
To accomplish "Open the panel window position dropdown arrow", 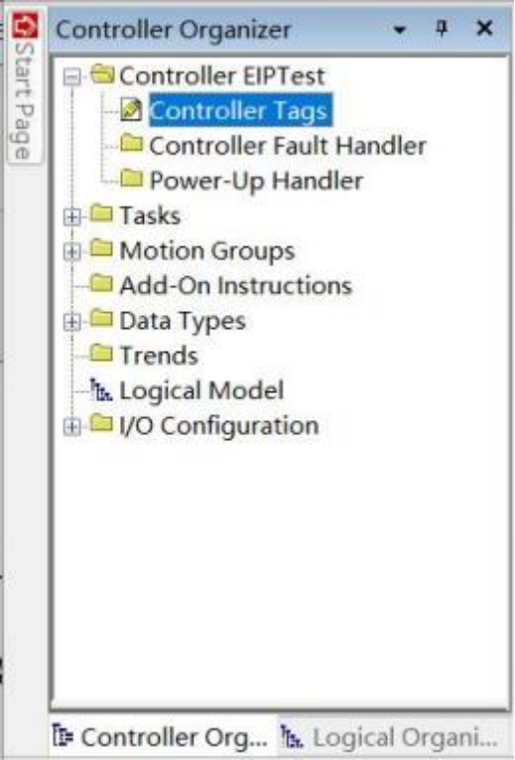I will pyautogui.click(x=399, y=30).
